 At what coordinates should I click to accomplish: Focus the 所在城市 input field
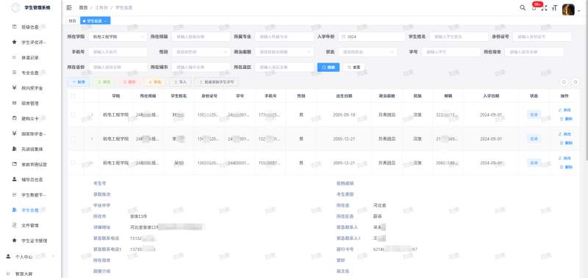[x=201, y=67]
